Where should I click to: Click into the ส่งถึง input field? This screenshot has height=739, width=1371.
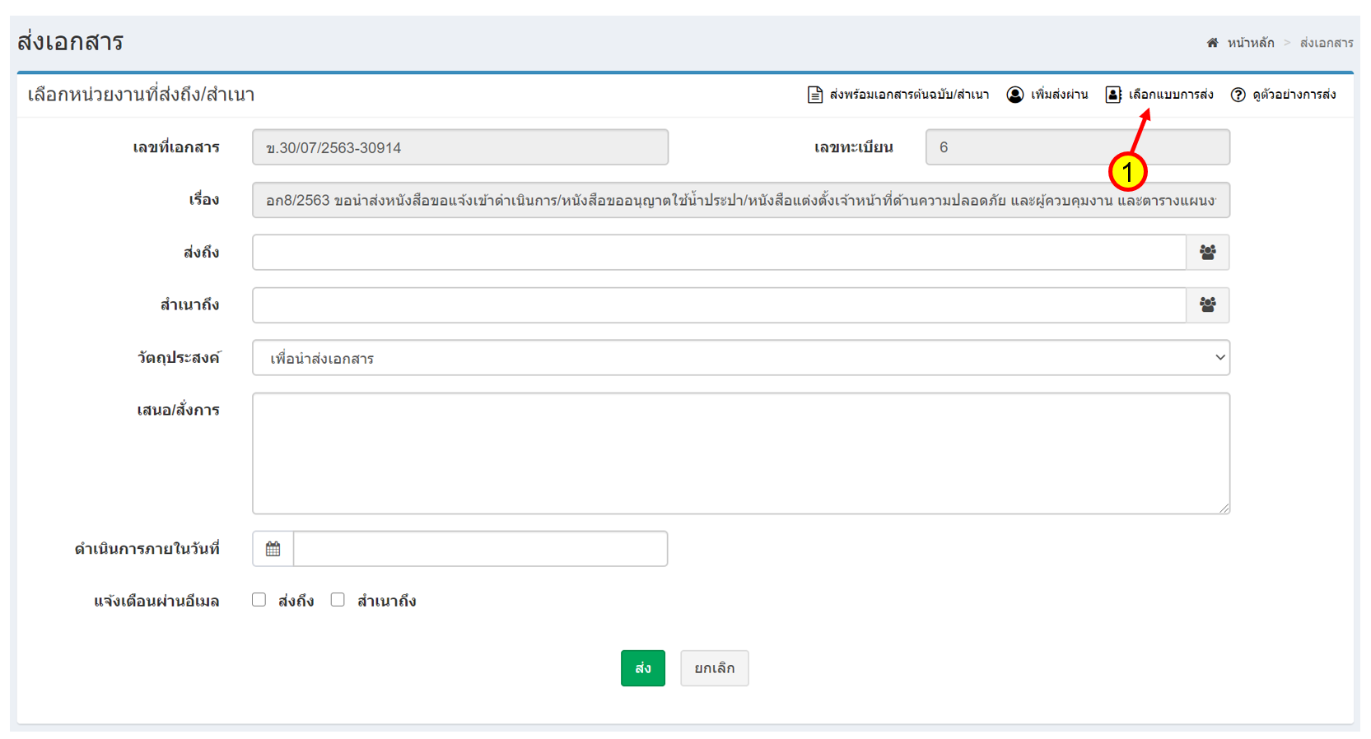coord(718,253)
